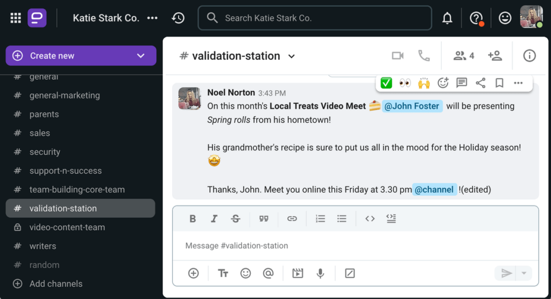
Task: Start an audio call with phone icon
Action: (424, 56)
